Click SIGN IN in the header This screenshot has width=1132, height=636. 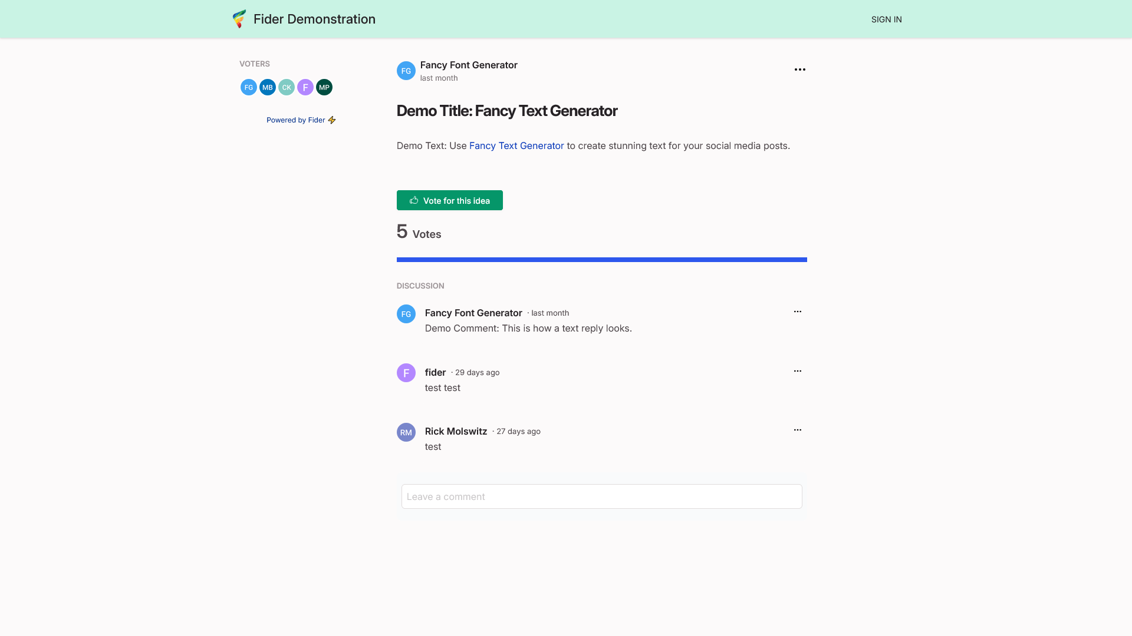pos(887,19)
